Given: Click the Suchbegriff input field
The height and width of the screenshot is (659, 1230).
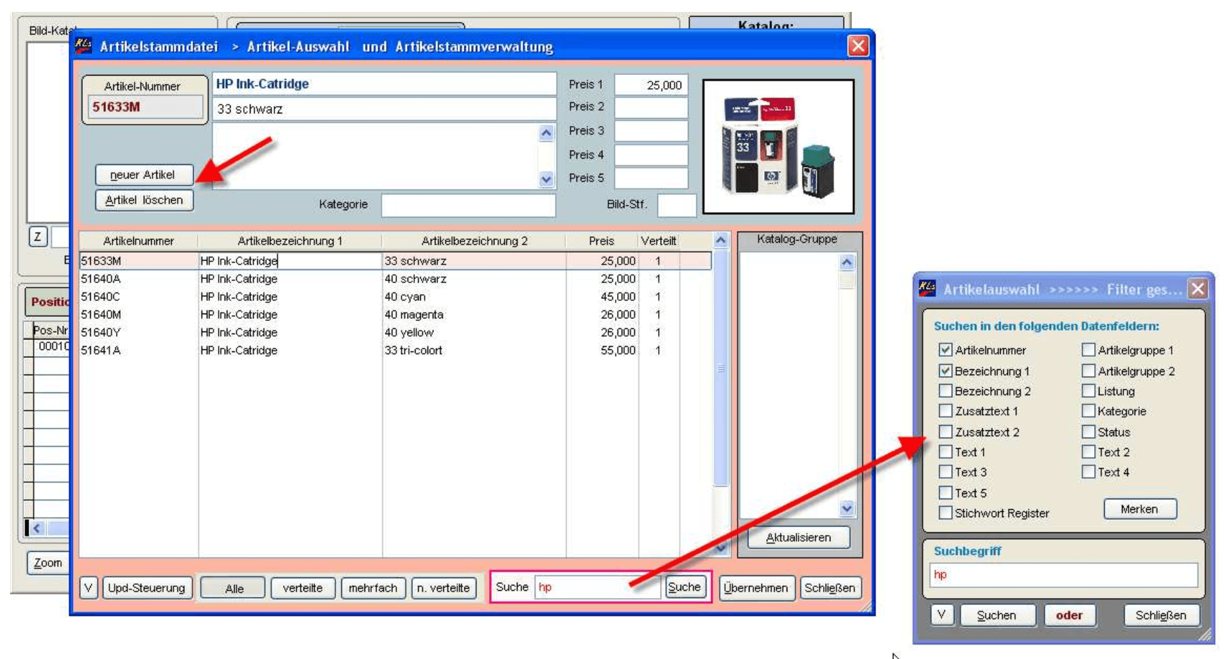Looking at the screenshot, I should pos(1064,575).
